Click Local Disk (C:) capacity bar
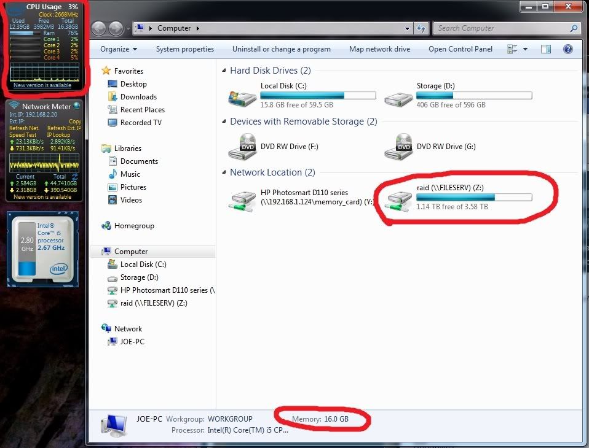Viewport: 589px width, 448px height. tap(318, 96)
